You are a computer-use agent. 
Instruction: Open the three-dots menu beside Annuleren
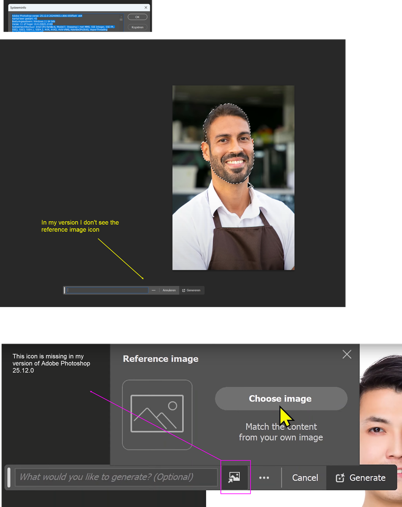tap(153, 290)
